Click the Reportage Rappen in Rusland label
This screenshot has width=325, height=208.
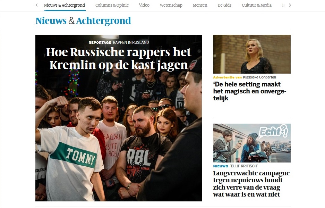tap(119, 42)
